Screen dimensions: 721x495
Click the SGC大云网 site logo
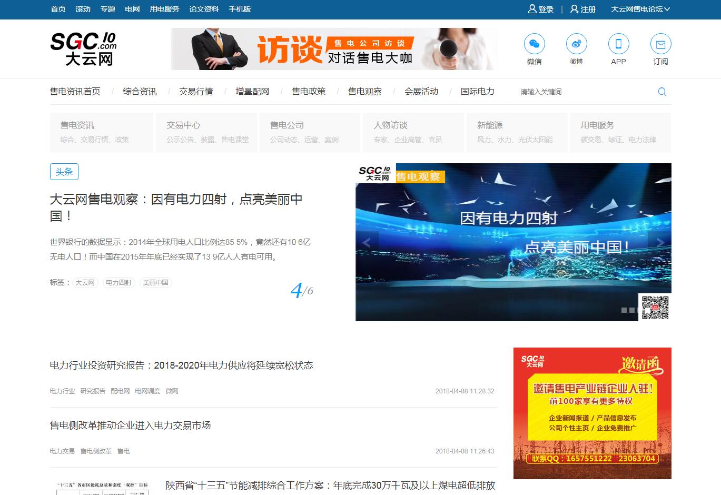(83, 48)
